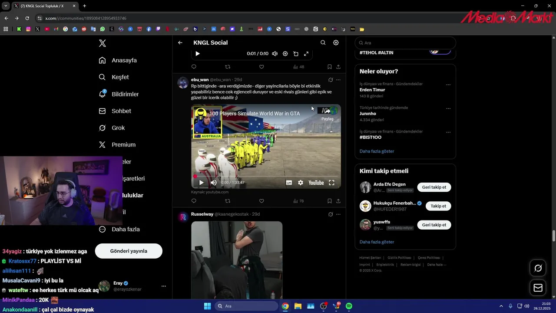This screenshot has width=556, height=313.
Task: Open top video settings gear
Action: coord(285,53)
